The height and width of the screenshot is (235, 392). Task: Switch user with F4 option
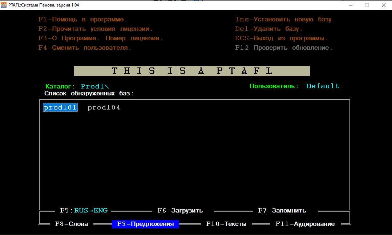[x=85, y=48]
